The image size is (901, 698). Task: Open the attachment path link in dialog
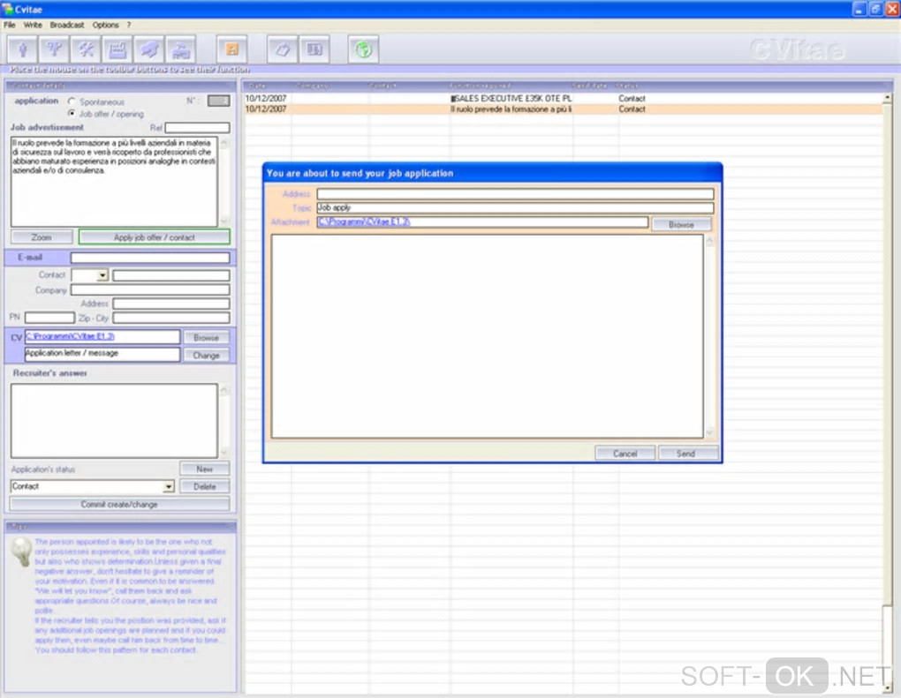pyautogui.click(x=364, y=221)
